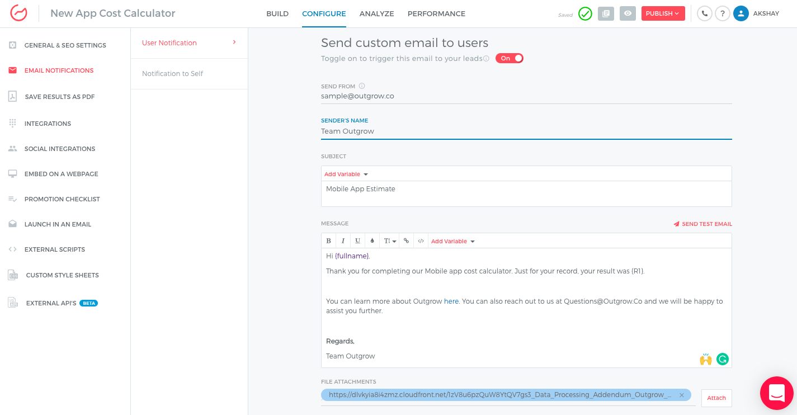The height and width of the screenshot is (415, 797).
Task: Click the user avatar icon
Action: (x=741, y=13)
